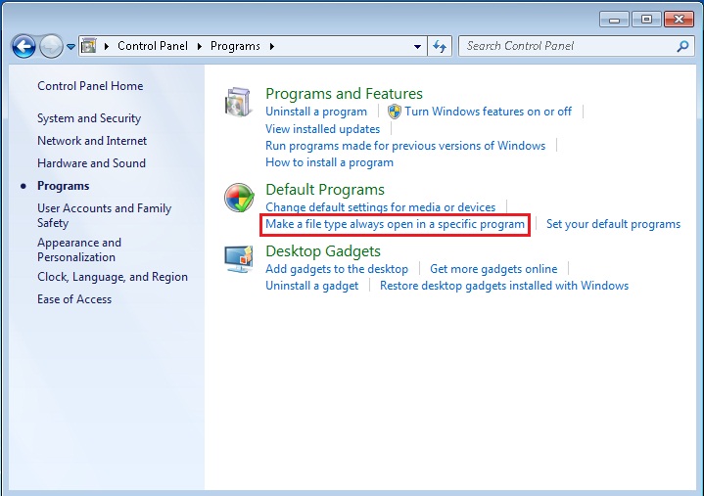
Task: Open Ease of Access category
Action: click(74, 299)
